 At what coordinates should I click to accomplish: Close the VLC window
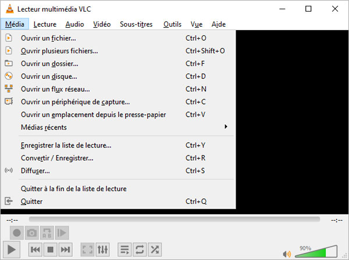335,9
